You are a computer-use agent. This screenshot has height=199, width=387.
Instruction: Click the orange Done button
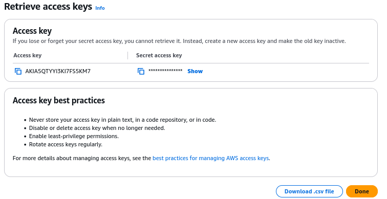[362, 191]
